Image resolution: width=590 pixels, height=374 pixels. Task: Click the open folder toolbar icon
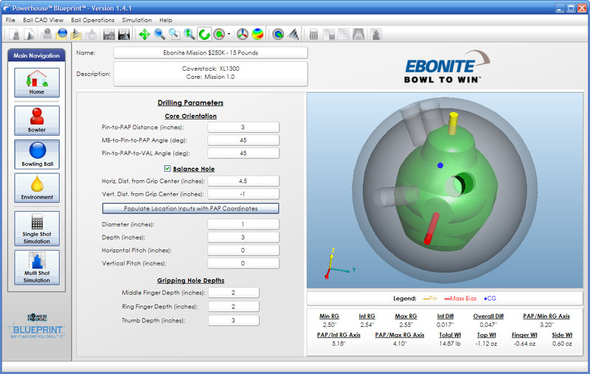pos(76,34)
